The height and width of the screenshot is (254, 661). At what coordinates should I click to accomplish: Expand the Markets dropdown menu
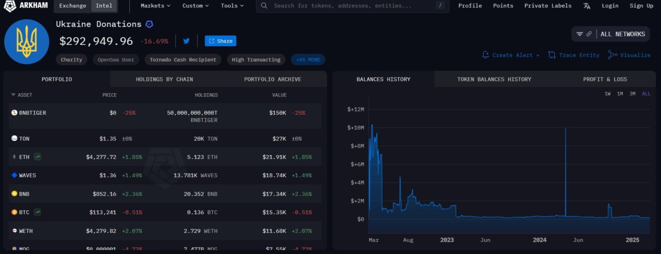(155, 6)
